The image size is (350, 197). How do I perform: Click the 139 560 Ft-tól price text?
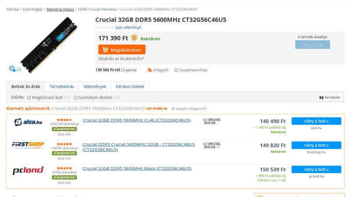(108, 70)
